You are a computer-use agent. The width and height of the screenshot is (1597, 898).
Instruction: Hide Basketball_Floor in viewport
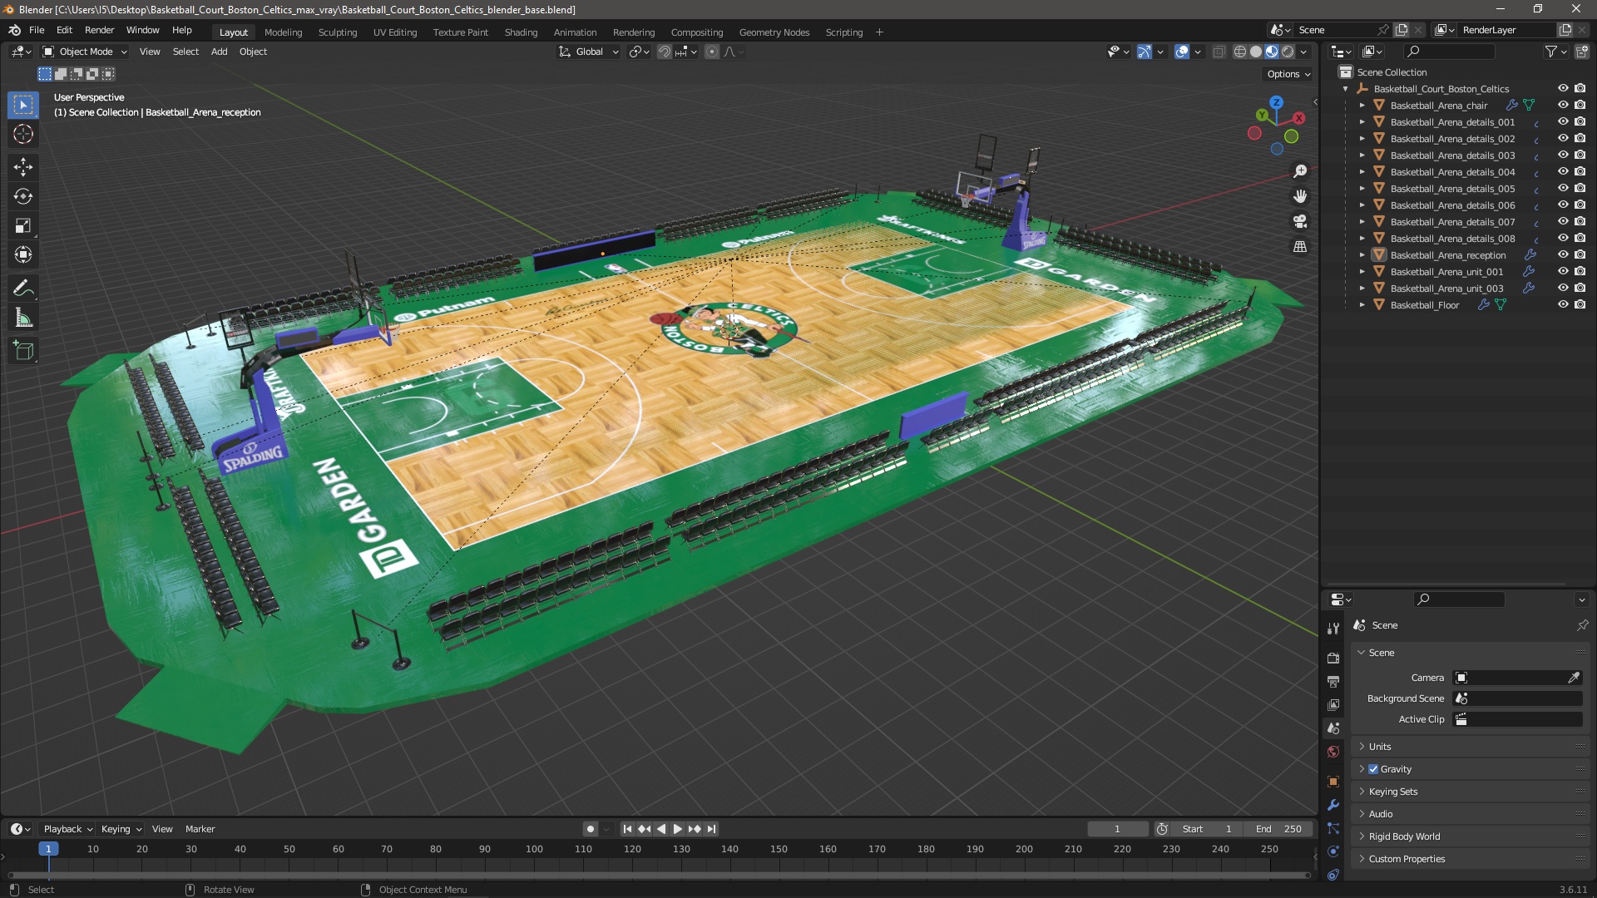click(1563, 305)
